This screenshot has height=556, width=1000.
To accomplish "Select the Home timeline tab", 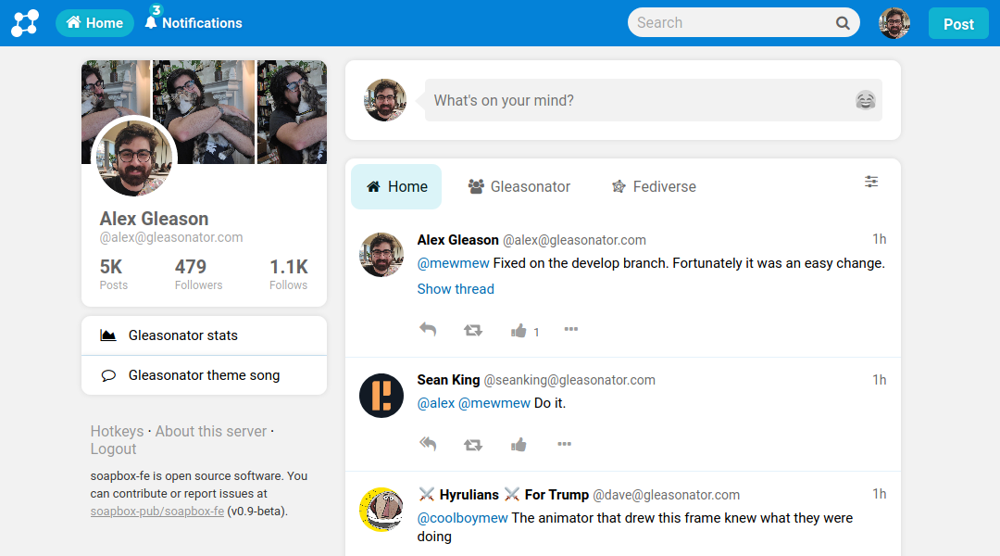I will pyautogui.click(x=396, y=186).
